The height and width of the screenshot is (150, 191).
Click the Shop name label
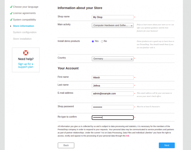tap(64, 17)
